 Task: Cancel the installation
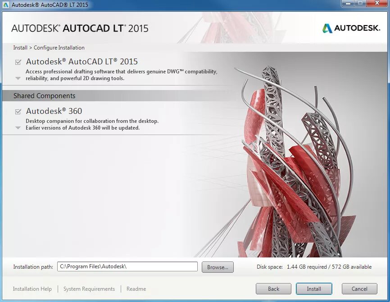(x=359, y=289)
